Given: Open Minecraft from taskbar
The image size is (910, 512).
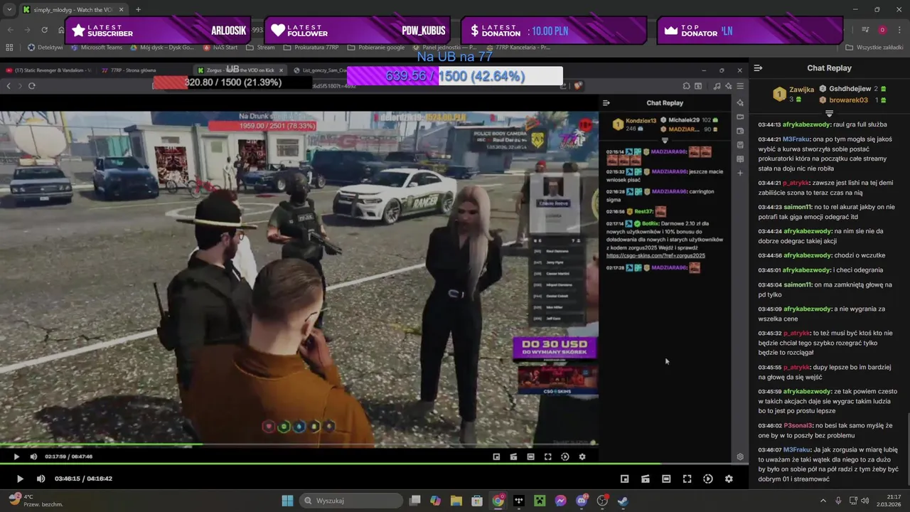Looking at the screenshot, I should (540, 501).
